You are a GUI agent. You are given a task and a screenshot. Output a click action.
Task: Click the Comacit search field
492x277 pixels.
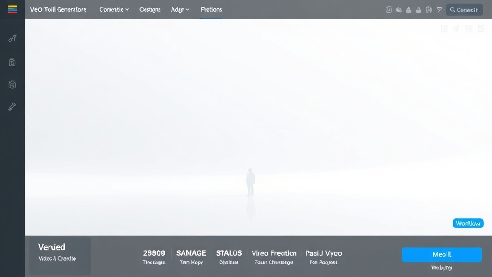(465, 10)
